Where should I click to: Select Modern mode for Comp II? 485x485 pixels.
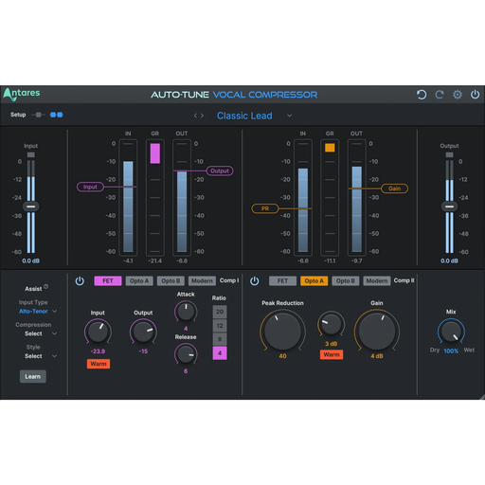(377, 280)
